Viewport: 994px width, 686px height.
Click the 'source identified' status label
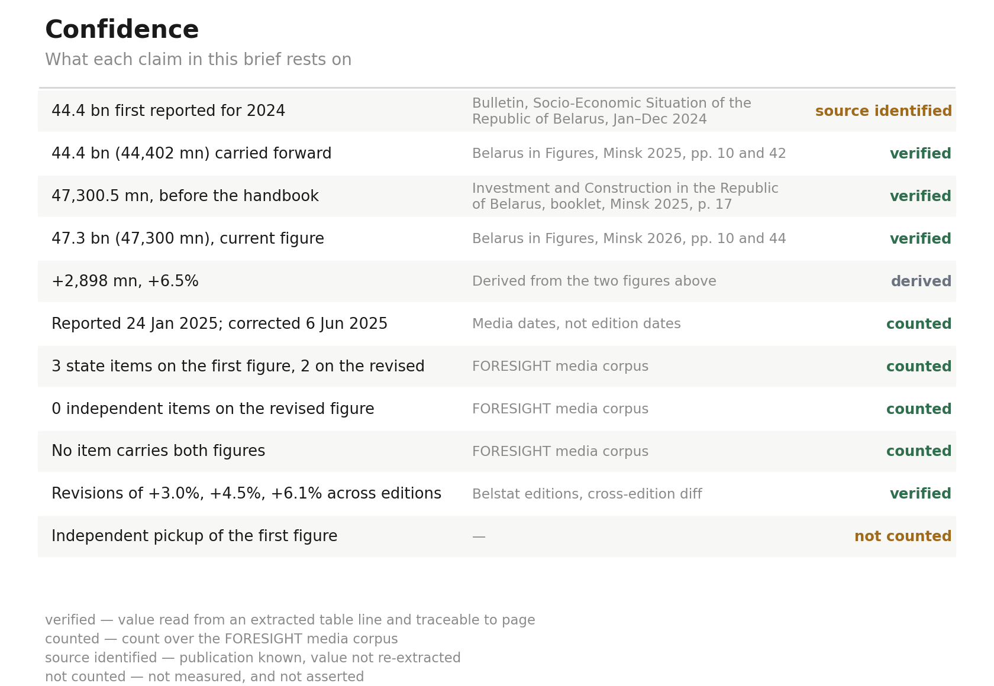pos(883,111)
